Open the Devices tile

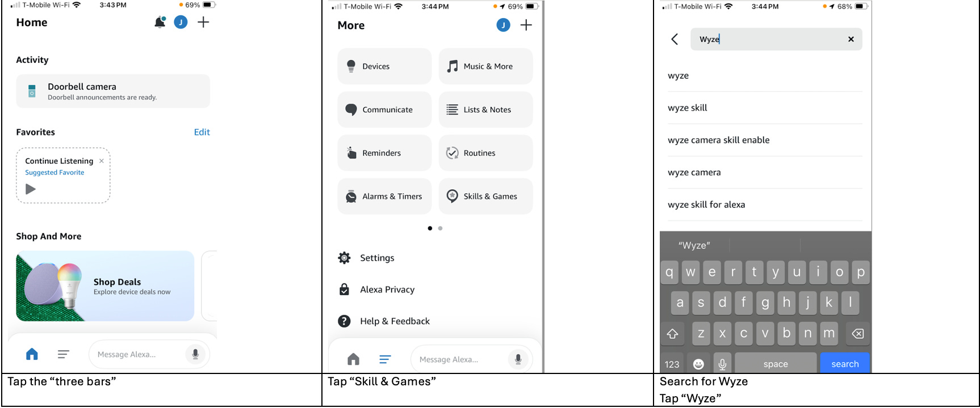(x=384, y=66)
